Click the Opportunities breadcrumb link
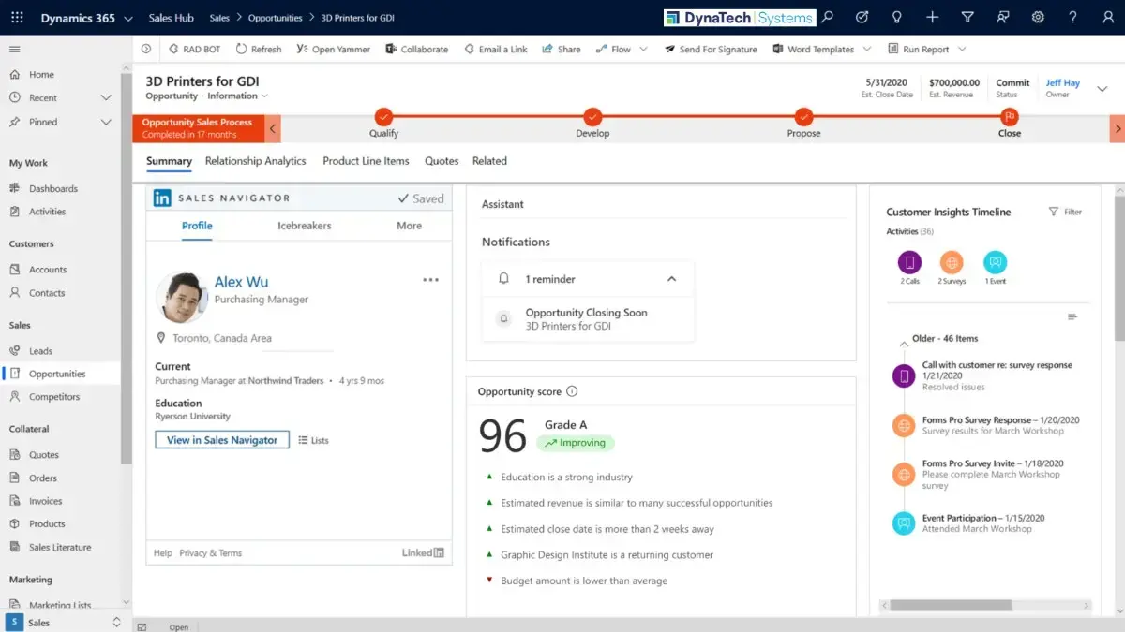This screenshot has height=632, width=1125. tap(276, 18)
